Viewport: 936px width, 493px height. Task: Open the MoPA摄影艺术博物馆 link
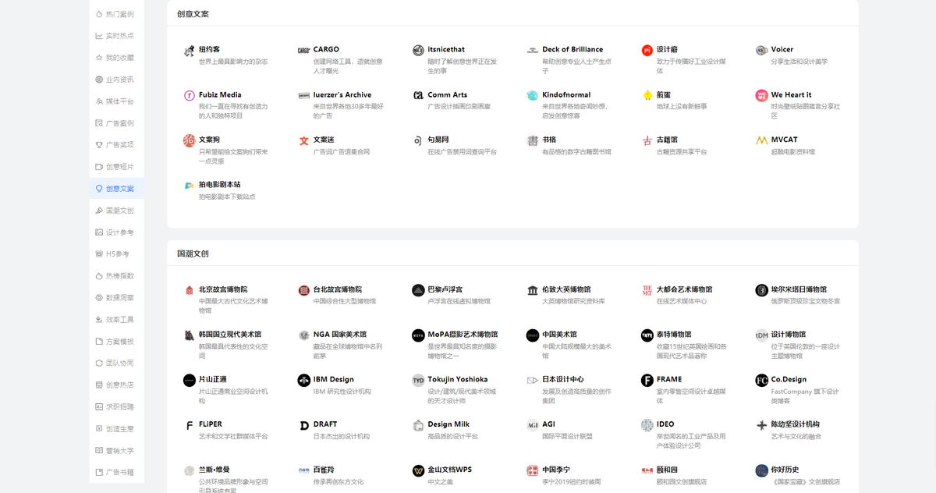tap(463, 335)
